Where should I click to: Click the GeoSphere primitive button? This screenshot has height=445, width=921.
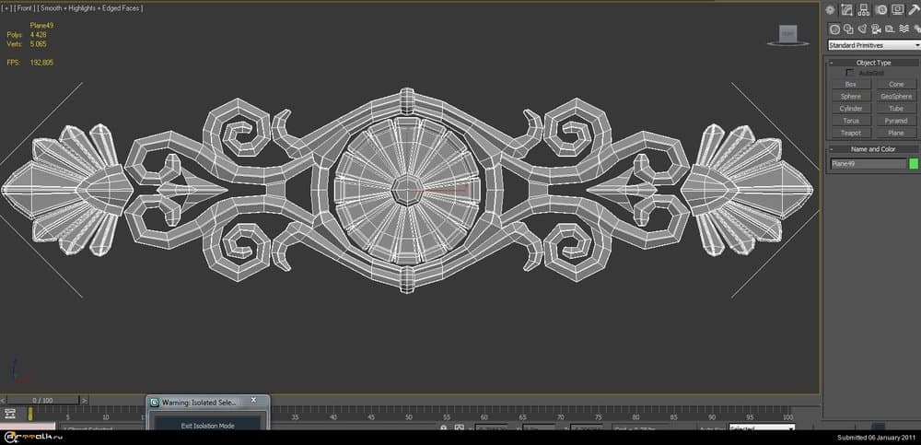coord(895,96)
